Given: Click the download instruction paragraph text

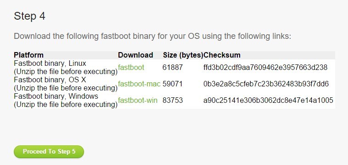Looking at the screenshot, I should click(x=152, y=36).
